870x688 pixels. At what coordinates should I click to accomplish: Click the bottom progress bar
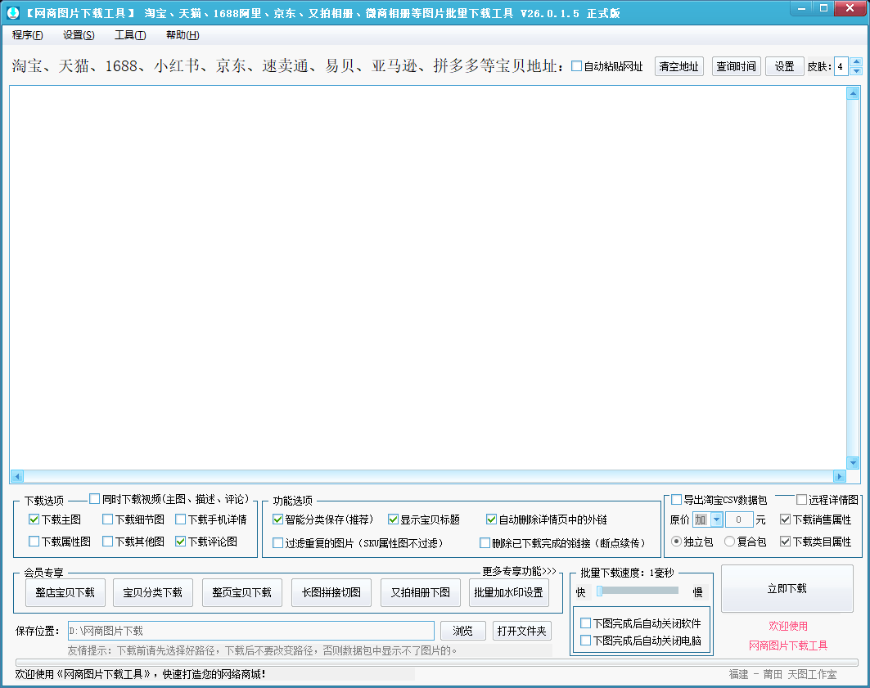click(x=437, y=663)
